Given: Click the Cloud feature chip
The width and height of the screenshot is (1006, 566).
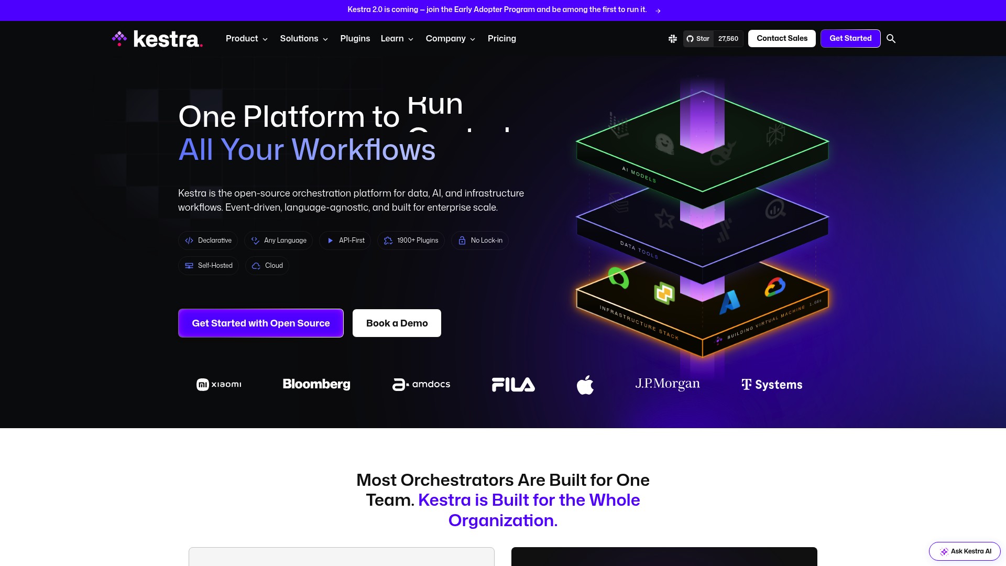Looking at the screenshot, I should [x=267, y=266].
